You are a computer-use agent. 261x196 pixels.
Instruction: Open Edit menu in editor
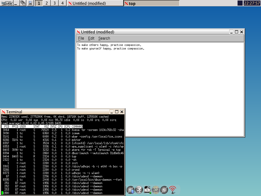pos(91,38)
